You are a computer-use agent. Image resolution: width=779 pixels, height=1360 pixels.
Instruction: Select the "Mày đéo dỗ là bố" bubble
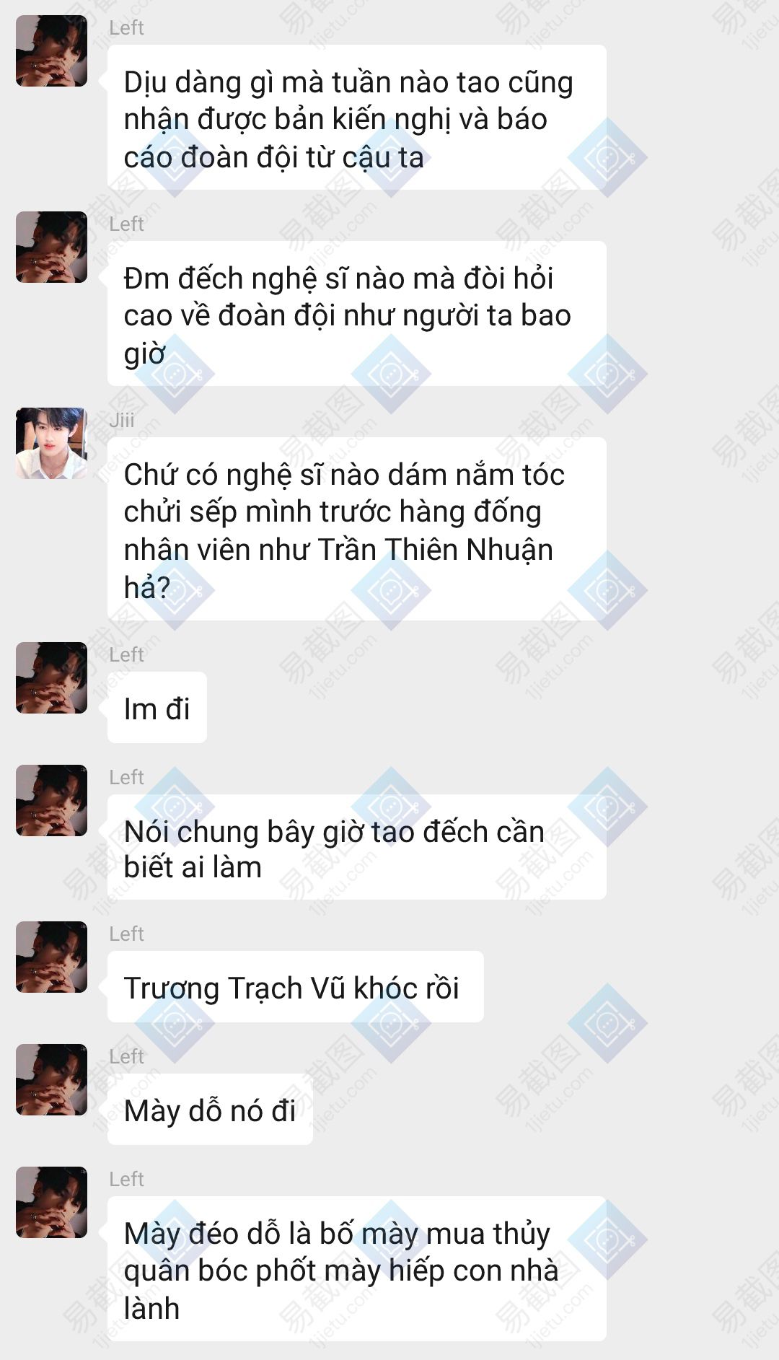click(x=357, y=1269)
